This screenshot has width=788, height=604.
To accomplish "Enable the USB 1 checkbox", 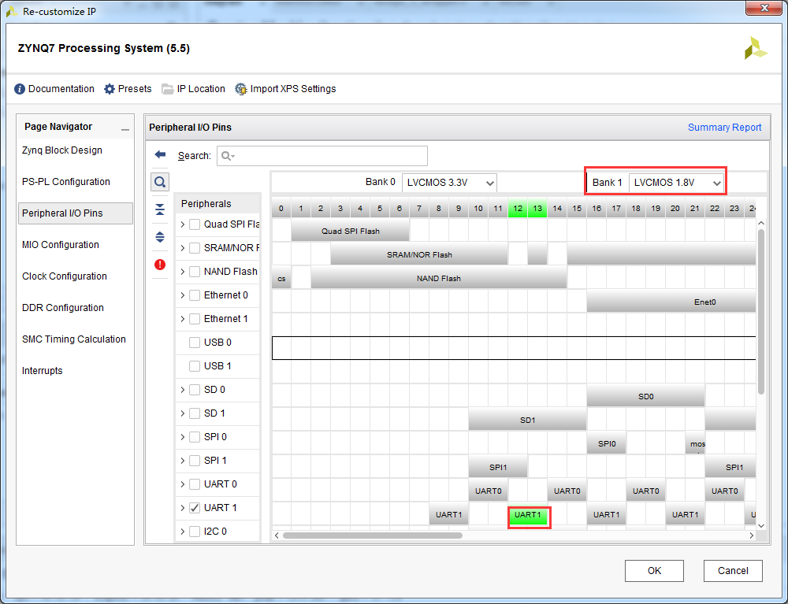I will click(x=195, y=366).
